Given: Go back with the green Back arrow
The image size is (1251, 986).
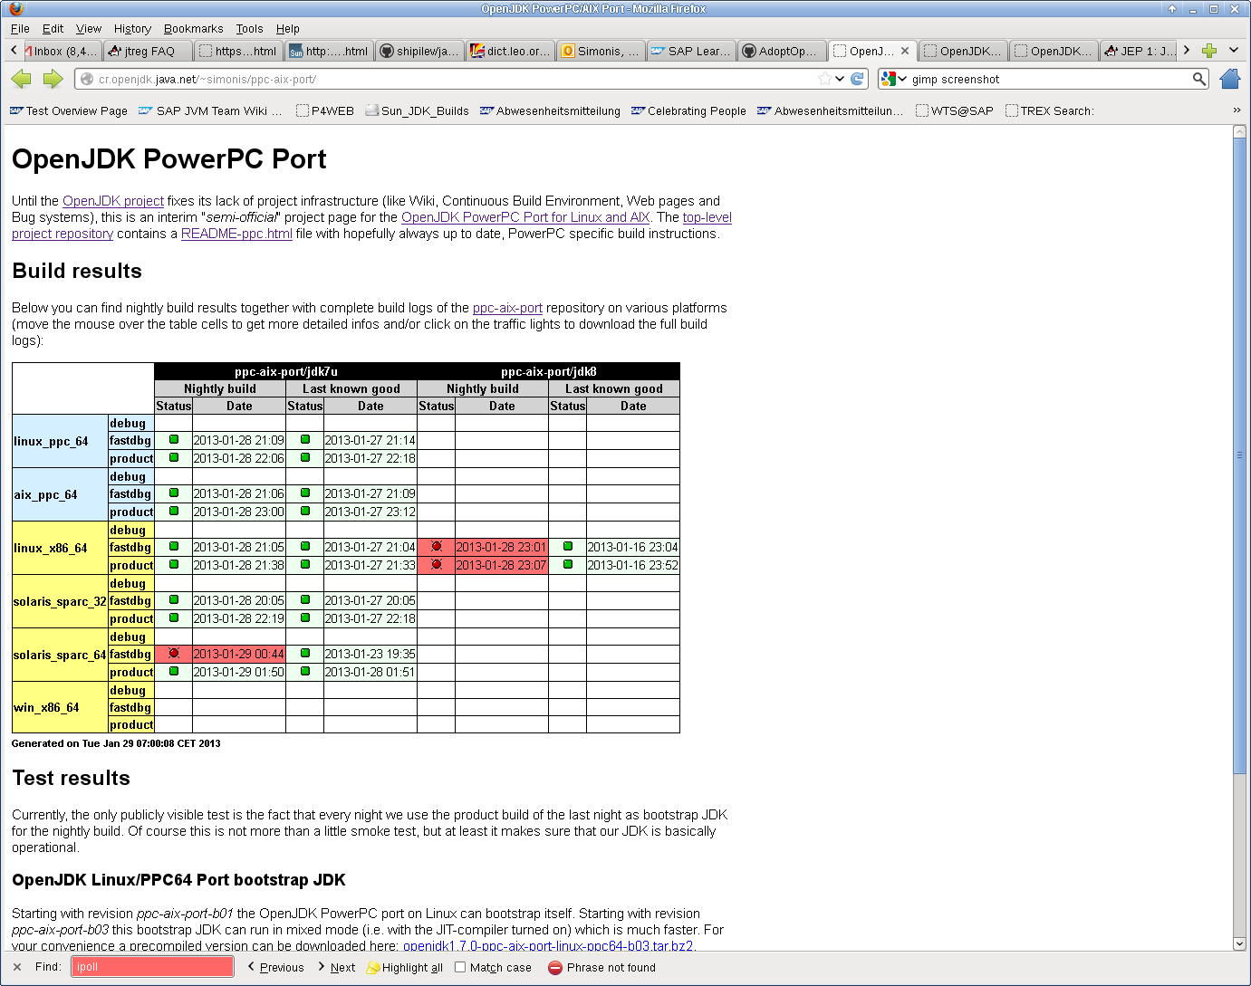Looking at the screenshot, I should click(x=22, y=79).
